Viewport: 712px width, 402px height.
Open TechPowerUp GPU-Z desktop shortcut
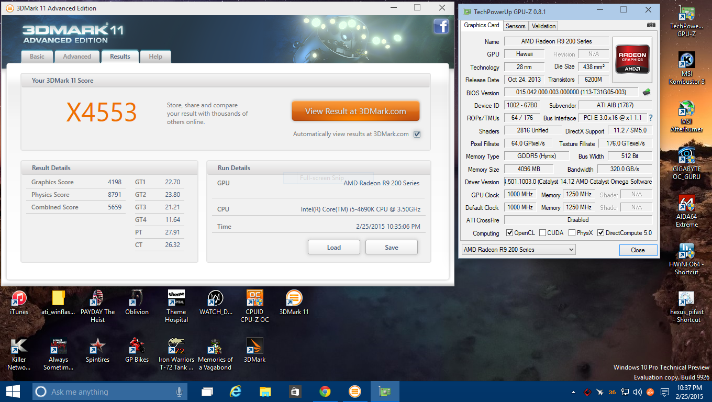coord(686,21)
